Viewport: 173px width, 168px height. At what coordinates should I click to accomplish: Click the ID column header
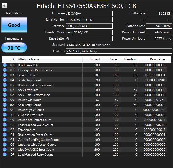(12, 59)
